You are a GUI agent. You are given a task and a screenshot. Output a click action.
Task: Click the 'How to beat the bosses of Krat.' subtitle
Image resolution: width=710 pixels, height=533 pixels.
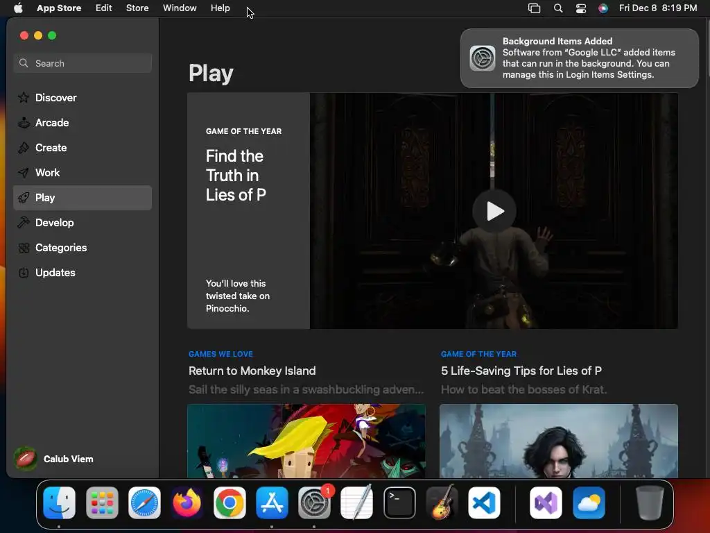point(524,389)
